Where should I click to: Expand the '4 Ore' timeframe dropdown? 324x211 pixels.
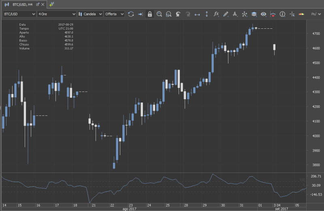tap(56, 14)
